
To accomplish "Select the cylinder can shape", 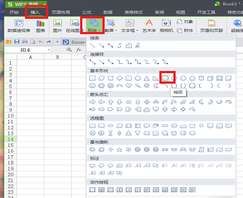I will (201, 78).
